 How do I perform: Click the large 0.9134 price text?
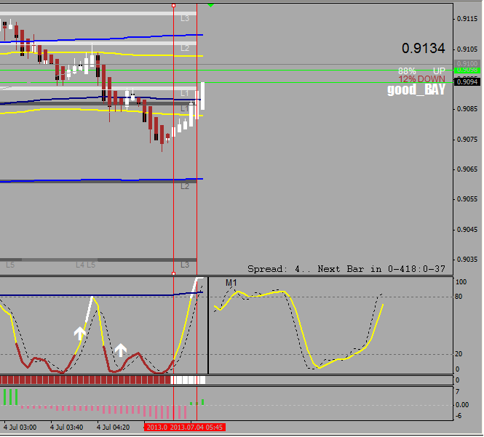tap(423, 48)
